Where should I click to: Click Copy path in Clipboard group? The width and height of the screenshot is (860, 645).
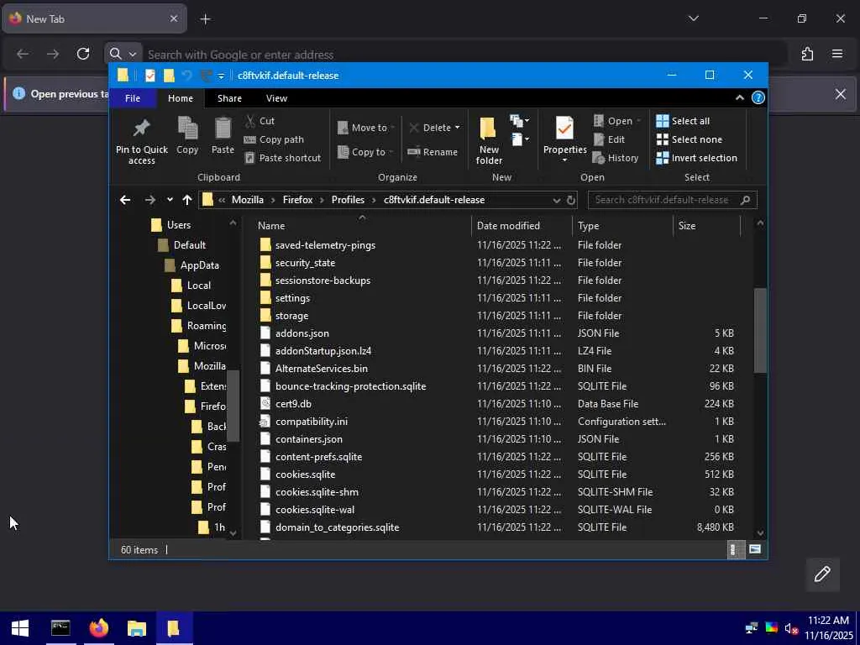pos(274,139)
